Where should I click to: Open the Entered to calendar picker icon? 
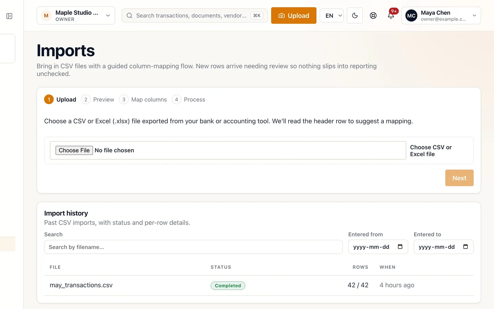466,247
